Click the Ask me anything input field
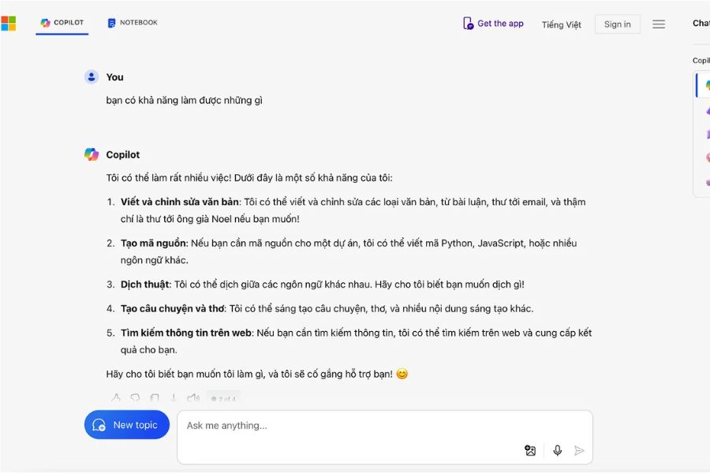This screenshot has width=710, height=473. (x=385, y=438)
